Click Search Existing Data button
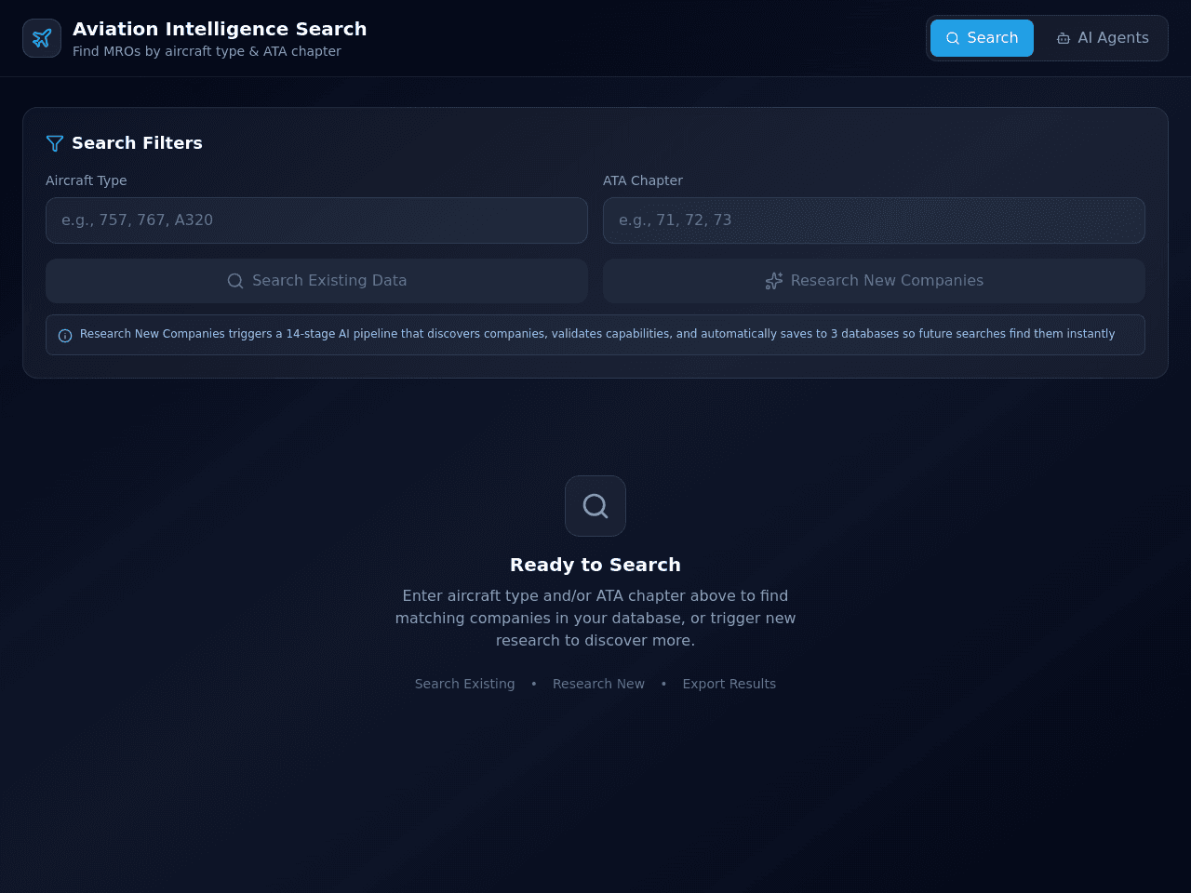This screenshot has height=893, width=1191. tap(316, 281)
